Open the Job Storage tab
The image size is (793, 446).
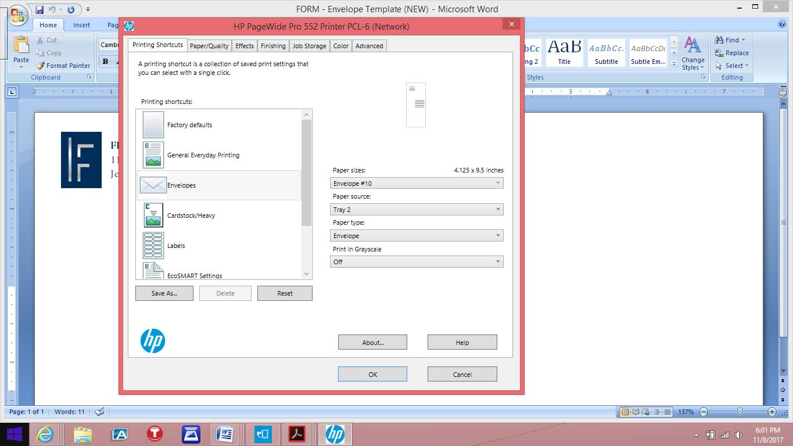309,46
